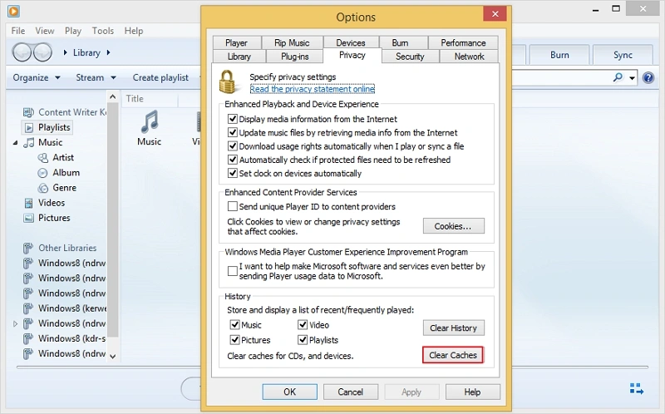The width and height of the screenshot is (665, 414).
Task: Click the Clear History button
Action: (453, 328)
